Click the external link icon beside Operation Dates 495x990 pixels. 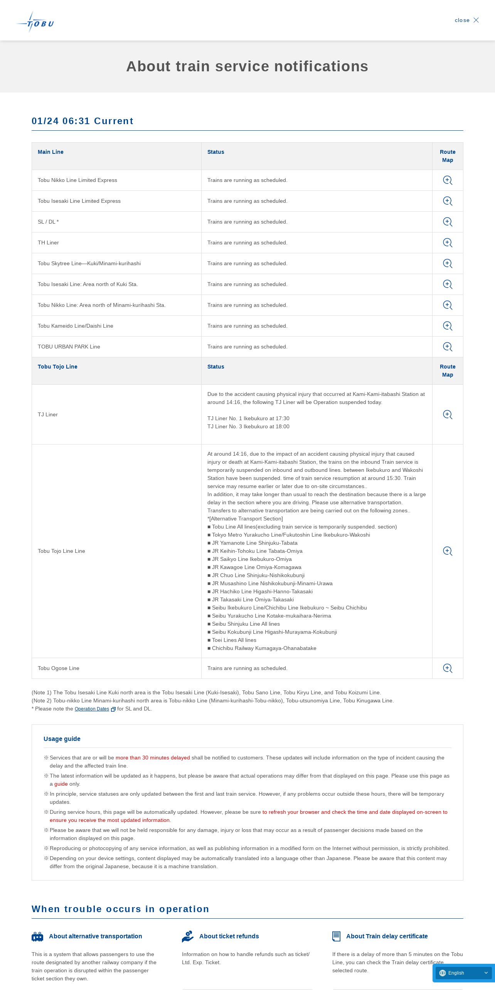tap(113, 709)
